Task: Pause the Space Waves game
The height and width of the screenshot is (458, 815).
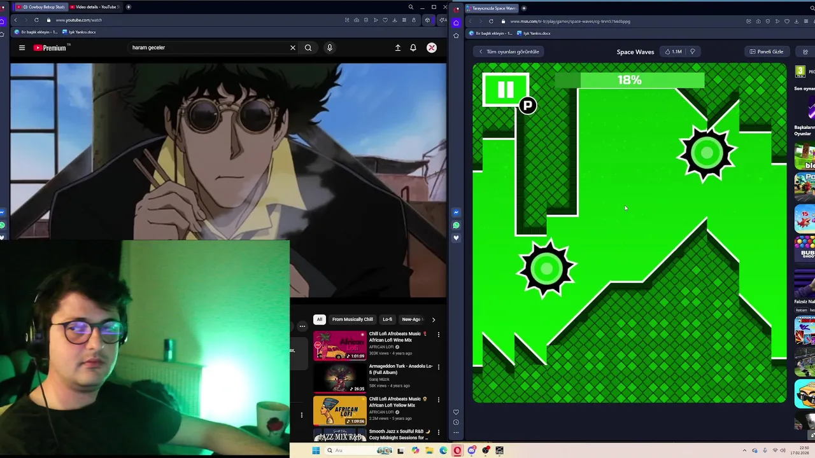Action: pos(506,90)
